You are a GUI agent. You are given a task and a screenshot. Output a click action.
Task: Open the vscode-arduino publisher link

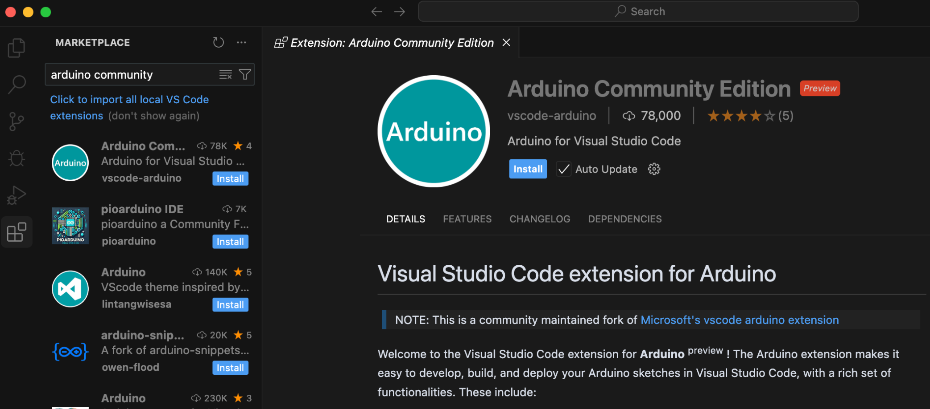tap(552, 116)
